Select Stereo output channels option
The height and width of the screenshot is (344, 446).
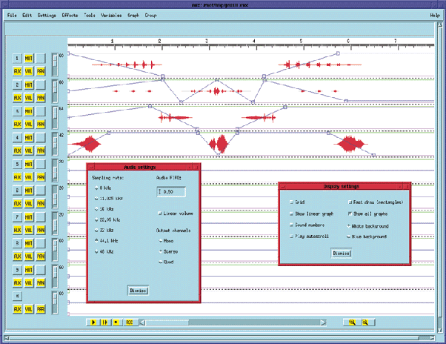click(x=160, y=251)
